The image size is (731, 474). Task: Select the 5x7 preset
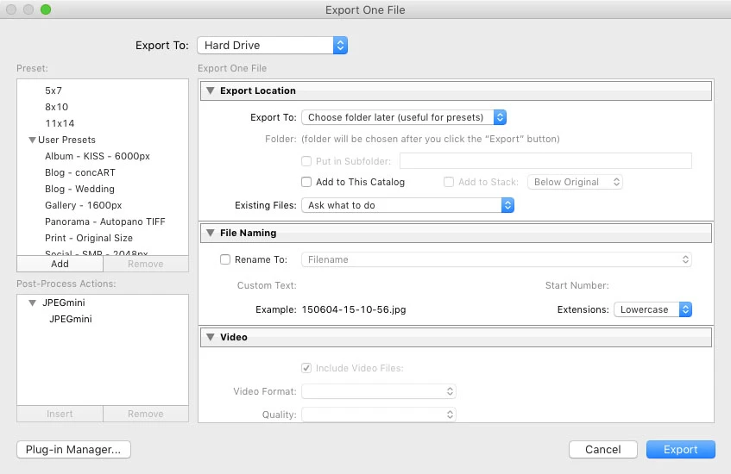54,90
